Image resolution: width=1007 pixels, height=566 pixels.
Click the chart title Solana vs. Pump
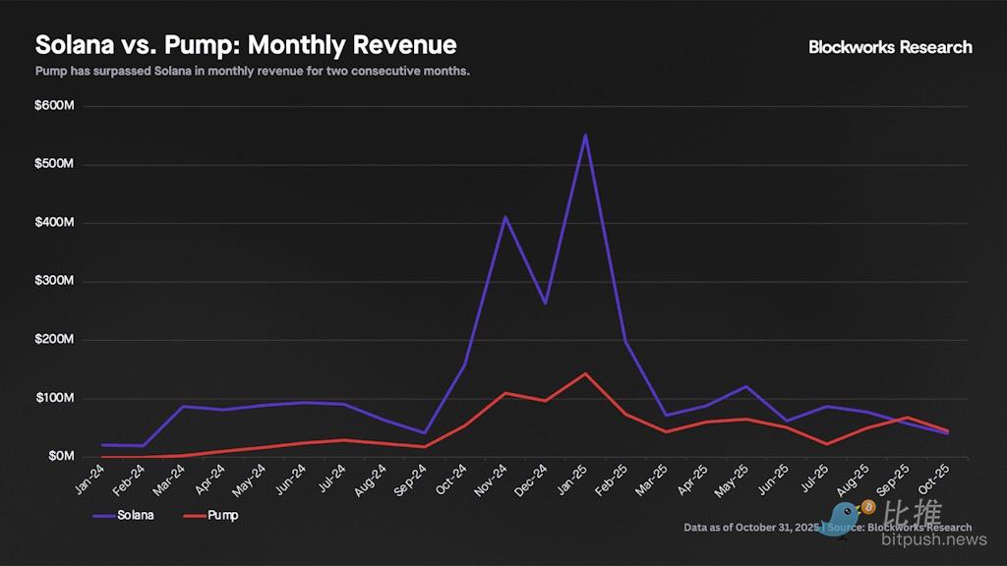245,45
